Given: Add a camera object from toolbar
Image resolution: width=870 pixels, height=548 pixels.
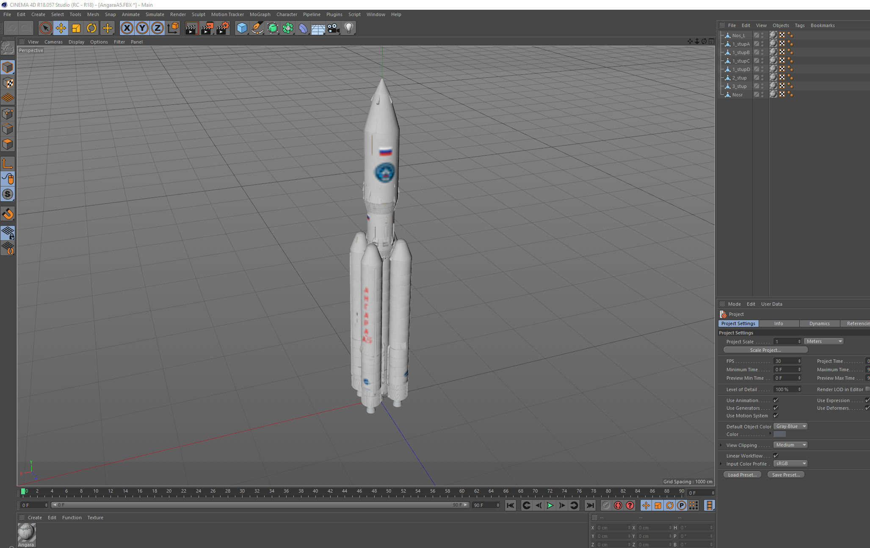Looking at the screenshot, I should (x=333, y=28).
